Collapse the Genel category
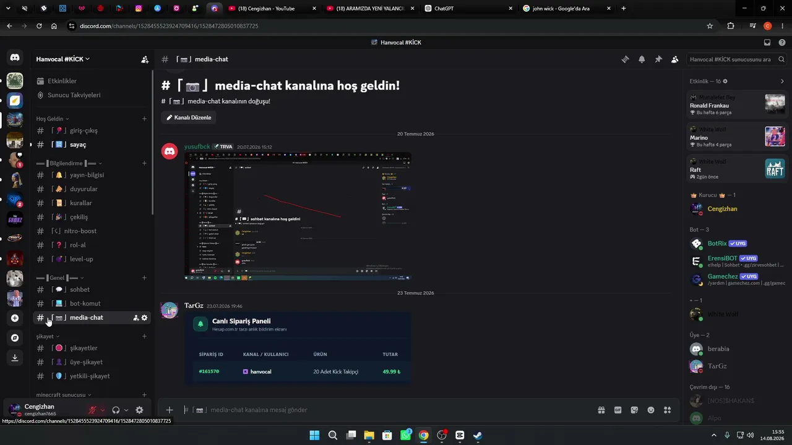 click(x=59, y=278)
